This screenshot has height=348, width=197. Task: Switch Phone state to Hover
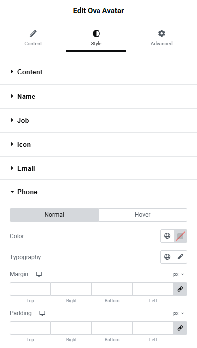[143, 215]
